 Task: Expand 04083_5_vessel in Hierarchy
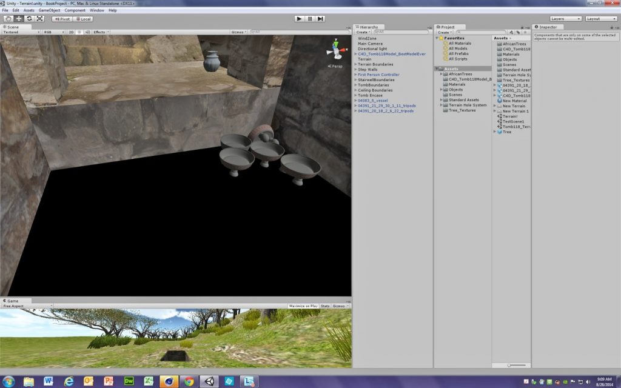(x=356, y=101)
